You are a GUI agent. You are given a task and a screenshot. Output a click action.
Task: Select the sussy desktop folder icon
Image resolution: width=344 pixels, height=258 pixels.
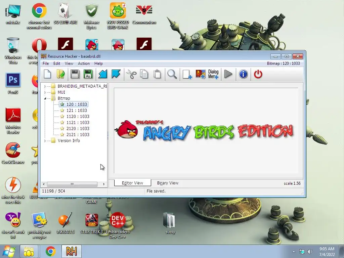[170, 223]
